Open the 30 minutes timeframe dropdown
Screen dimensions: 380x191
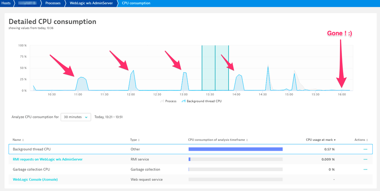click(x=75, y=117)
